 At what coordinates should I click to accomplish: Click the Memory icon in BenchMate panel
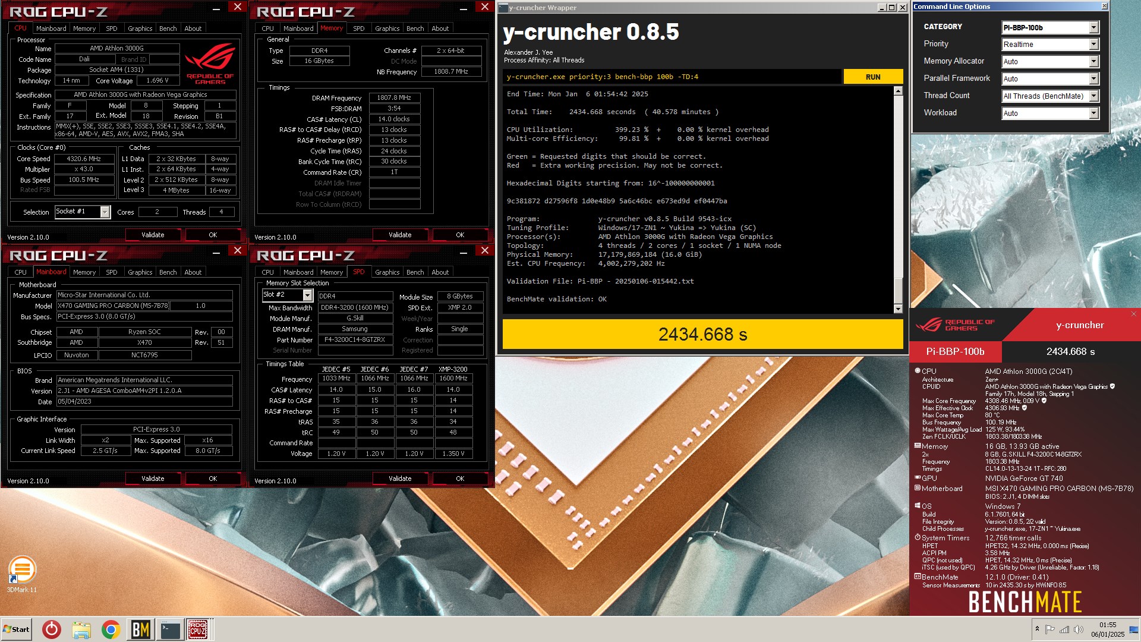pos(918,445)
